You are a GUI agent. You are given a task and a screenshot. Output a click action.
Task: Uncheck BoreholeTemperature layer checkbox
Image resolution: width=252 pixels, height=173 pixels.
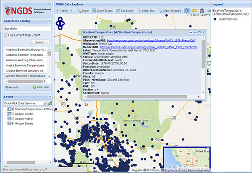(13, 109)
